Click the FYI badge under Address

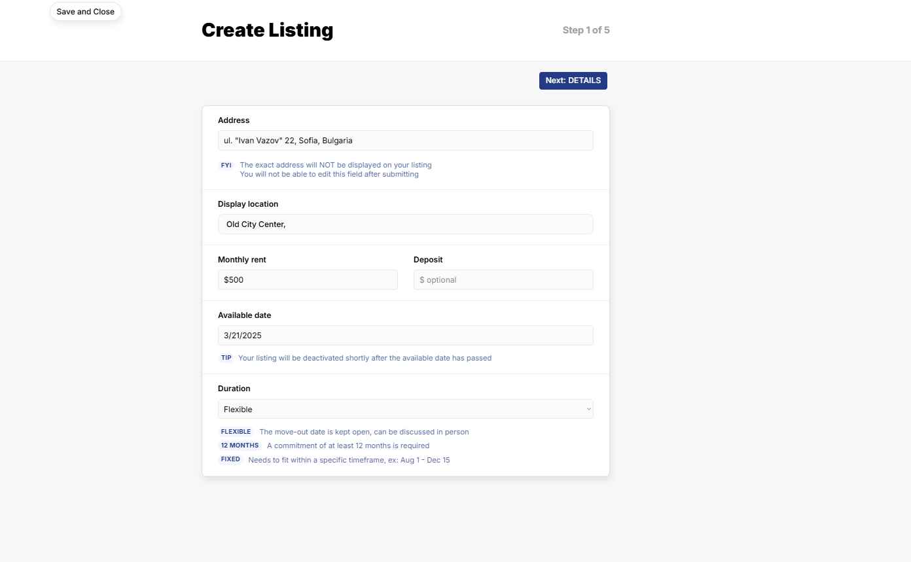click(x=226, y=166)
